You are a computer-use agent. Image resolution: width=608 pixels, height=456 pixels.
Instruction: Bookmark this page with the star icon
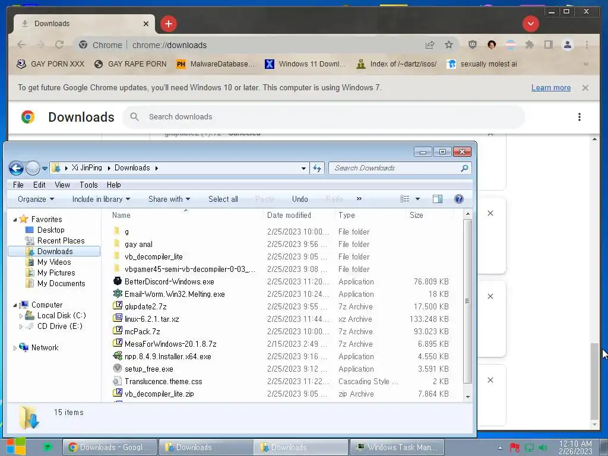449,45
